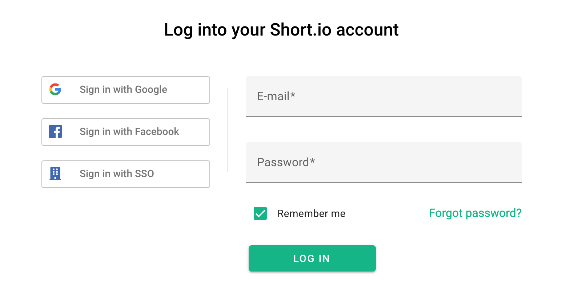562x299 pixels.
Task: Submit with the green LOG IN button
Action: click(x=312, y=258)
